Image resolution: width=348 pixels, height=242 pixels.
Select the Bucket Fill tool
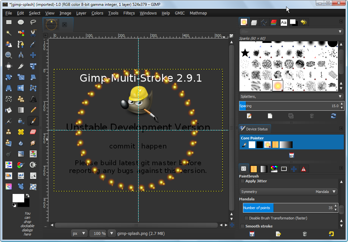[9, 110]
